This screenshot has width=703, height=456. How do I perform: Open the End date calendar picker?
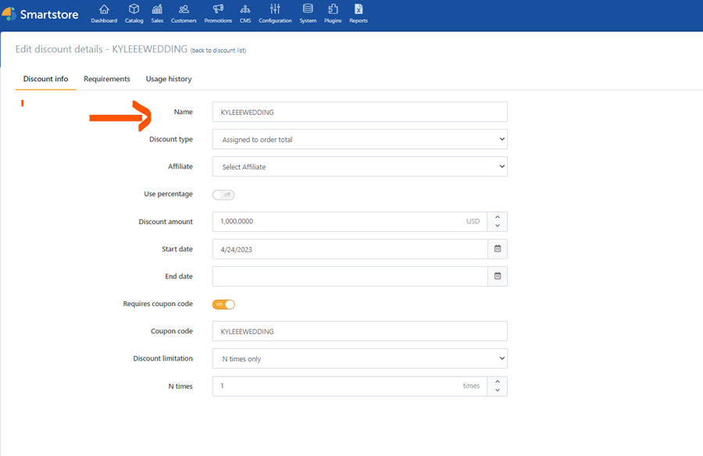pos(498,276)
